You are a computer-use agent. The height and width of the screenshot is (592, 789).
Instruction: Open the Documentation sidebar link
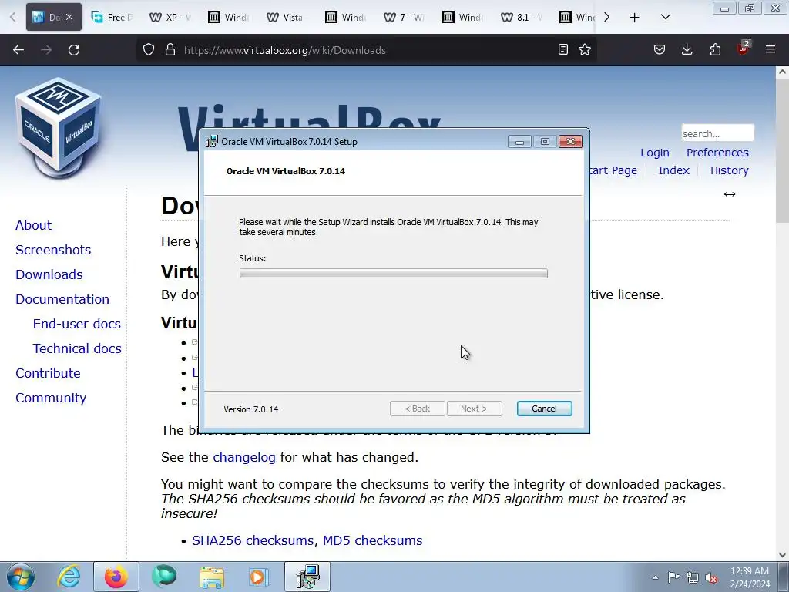click(62, 299)
